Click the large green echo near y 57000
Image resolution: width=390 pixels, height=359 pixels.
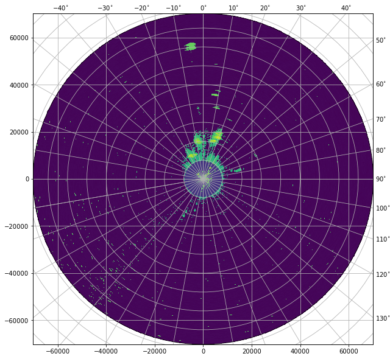click(x=191, y=46)
